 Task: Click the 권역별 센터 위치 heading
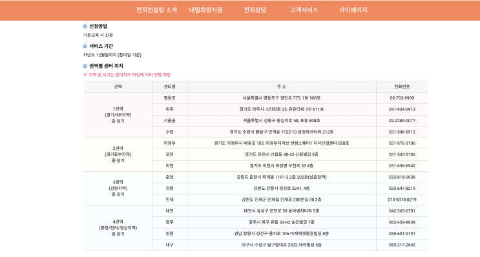pos(106,66)
